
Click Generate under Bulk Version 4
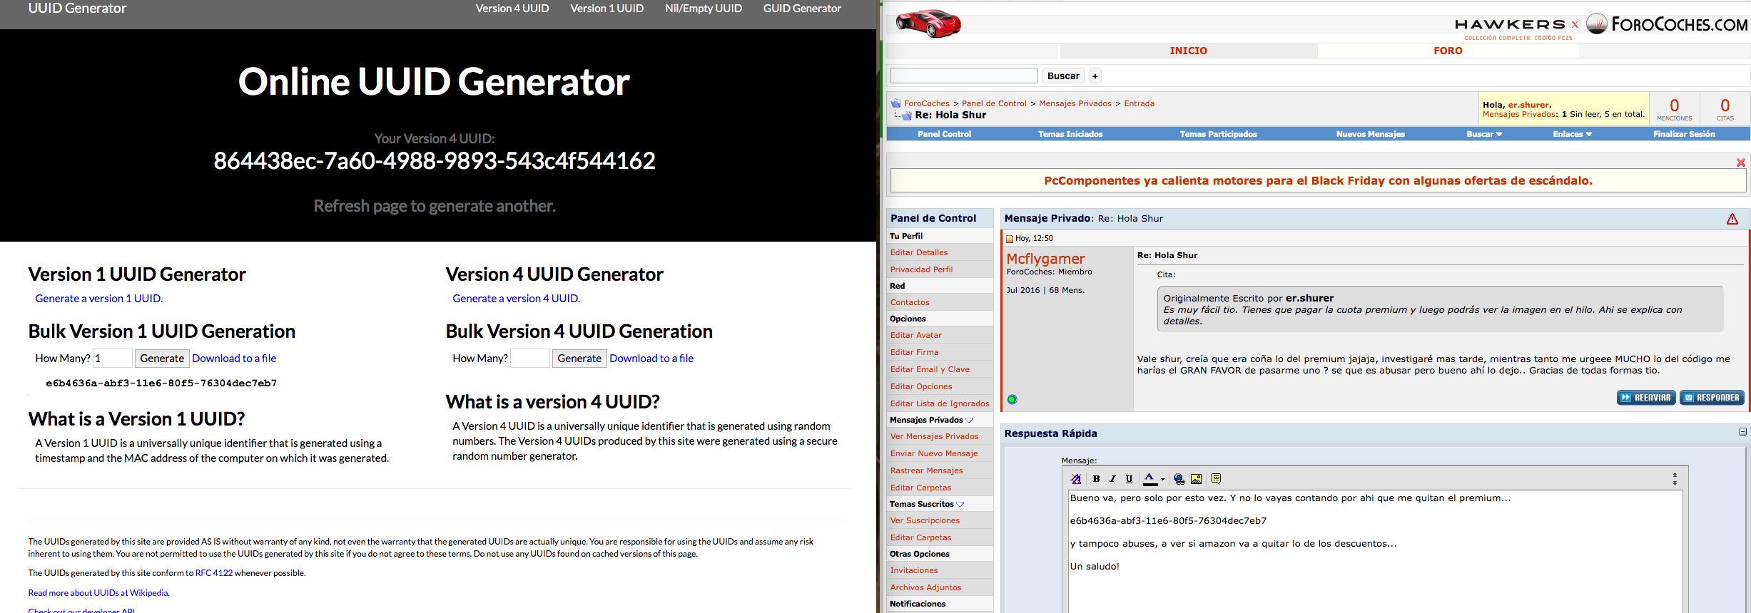pos(579,359)
